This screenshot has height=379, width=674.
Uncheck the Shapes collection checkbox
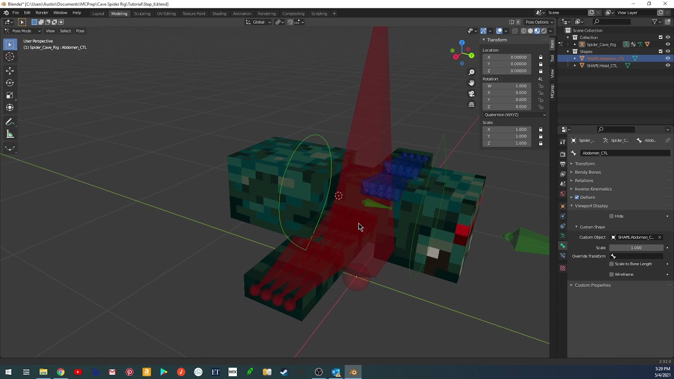point(660,52)
